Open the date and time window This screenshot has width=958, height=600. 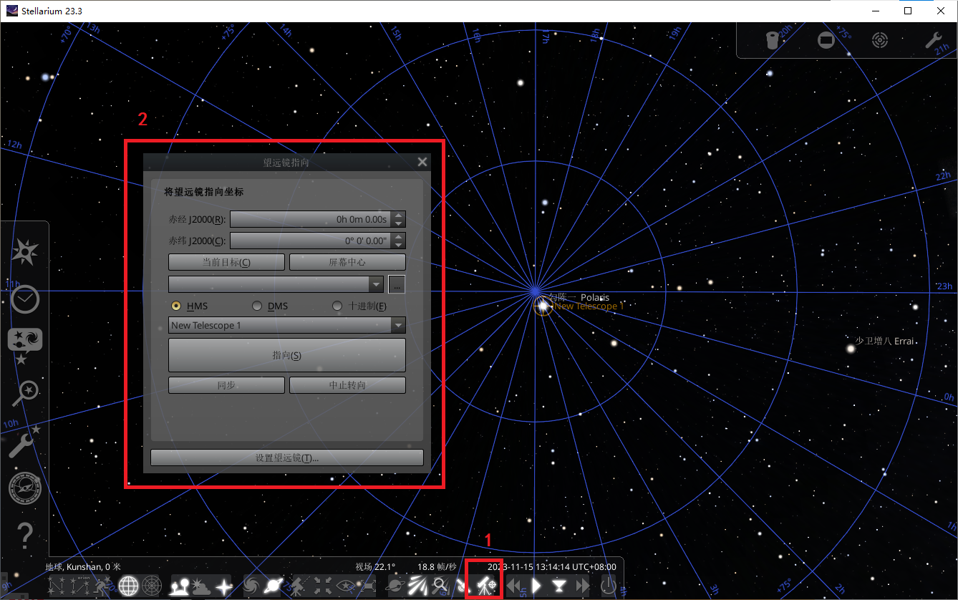tap(25, 298)
